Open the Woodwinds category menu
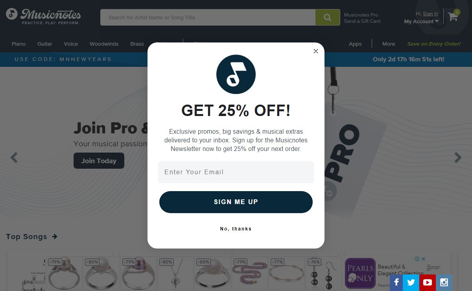 coord(104,44)
